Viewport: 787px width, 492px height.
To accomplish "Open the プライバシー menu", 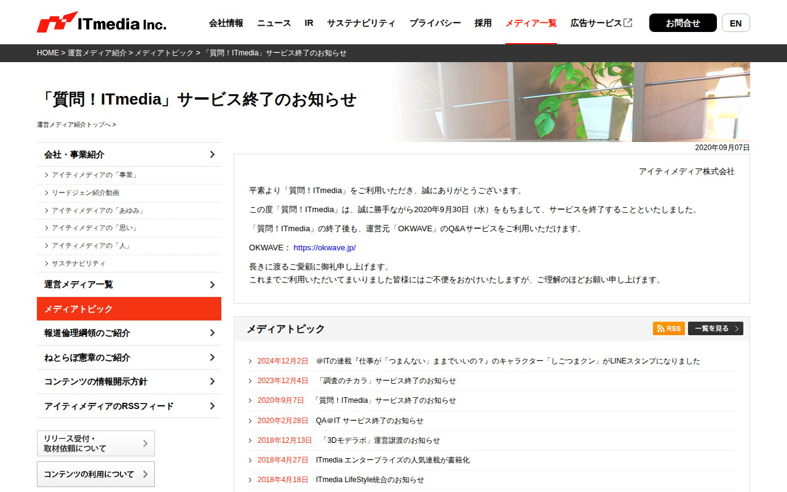I will tap(435, 23).
